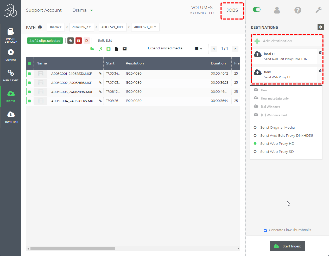This screenshot has height=256, width=329.
Task: Delete the flow destination using its trash icon
Action: 320,70
